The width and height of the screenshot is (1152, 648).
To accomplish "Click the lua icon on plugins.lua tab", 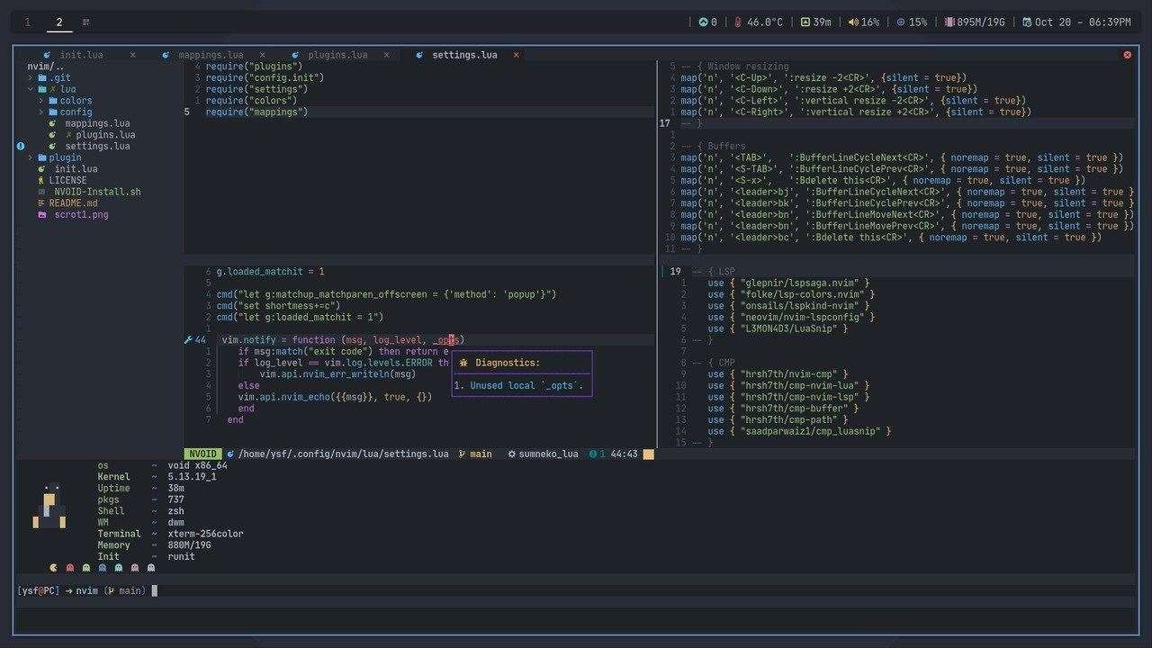I will tap(295, 55).
